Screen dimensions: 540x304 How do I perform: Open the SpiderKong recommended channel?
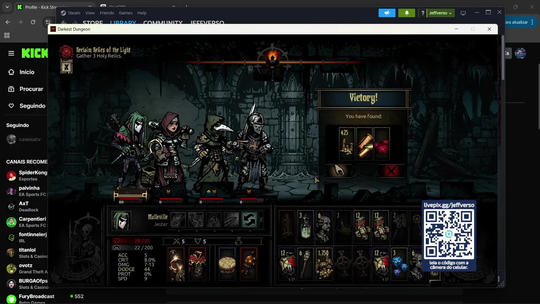[x=27, y=175]
